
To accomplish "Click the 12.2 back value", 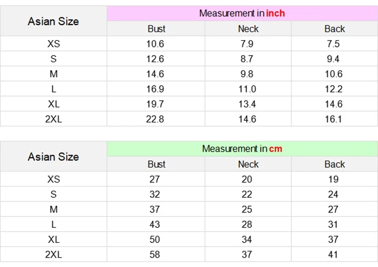I will pos(334,89).
